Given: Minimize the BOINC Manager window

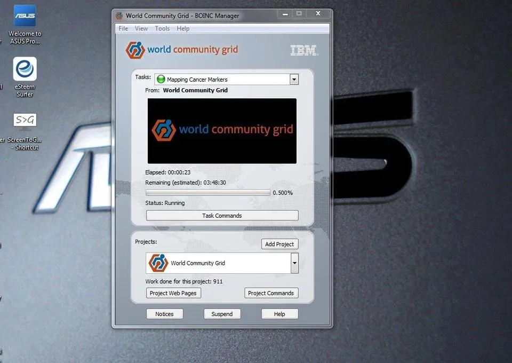Looking at the screenshot, I should coord(285,14).
